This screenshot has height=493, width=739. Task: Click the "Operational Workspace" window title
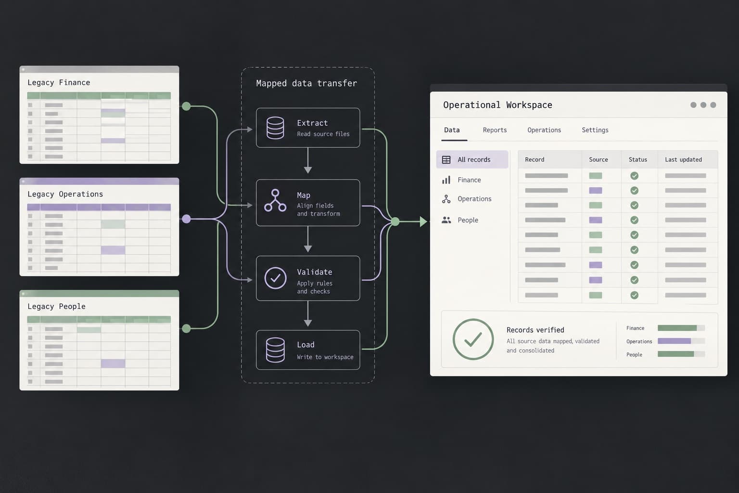tap(497, 105)
